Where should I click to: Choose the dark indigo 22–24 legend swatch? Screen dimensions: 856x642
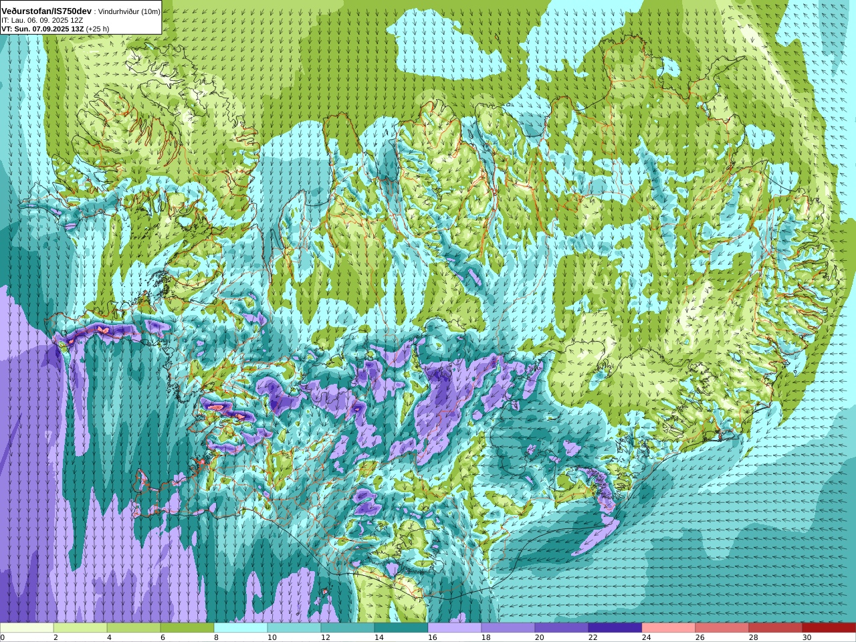coord(615,628)
